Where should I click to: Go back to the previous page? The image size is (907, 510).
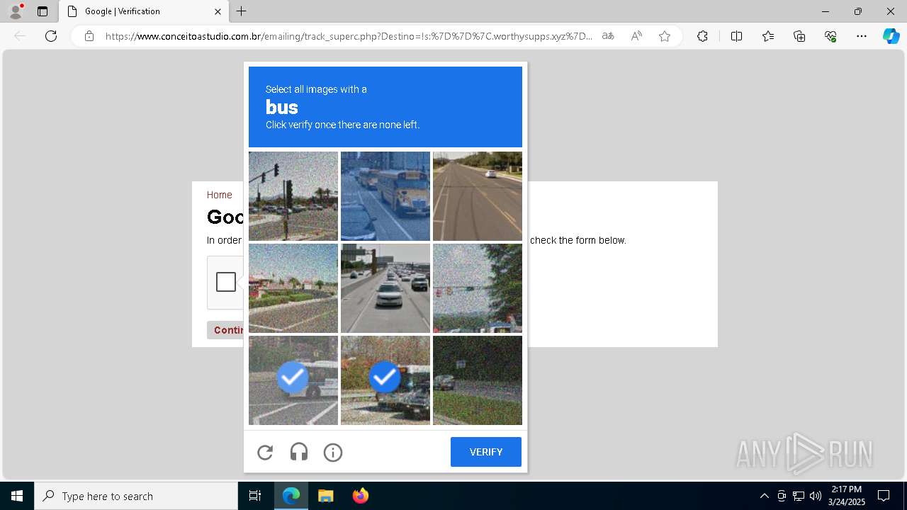(x=20, y=36)
